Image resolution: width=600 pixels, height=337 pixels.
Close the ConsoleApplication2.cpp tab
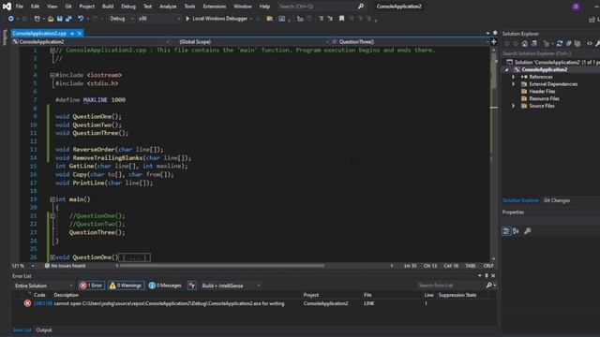[x=80, y=34]
